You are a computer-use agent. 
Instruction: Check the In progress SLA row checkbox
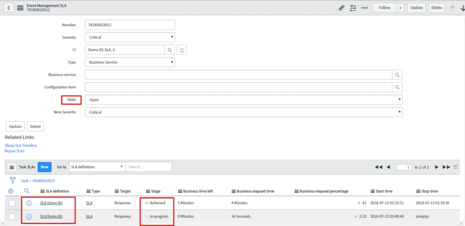pos(12,216)
